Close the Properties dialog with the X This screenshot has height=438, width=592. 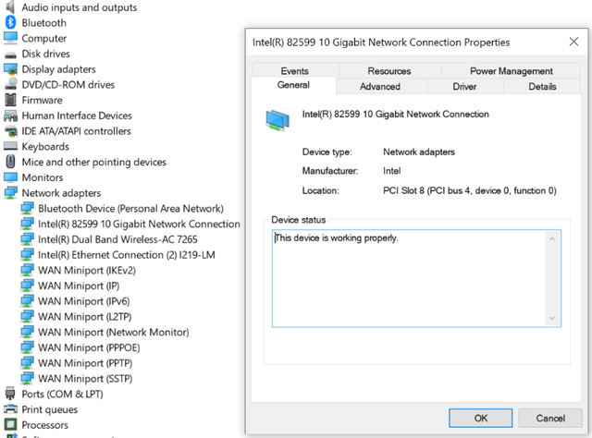[573, 42]
